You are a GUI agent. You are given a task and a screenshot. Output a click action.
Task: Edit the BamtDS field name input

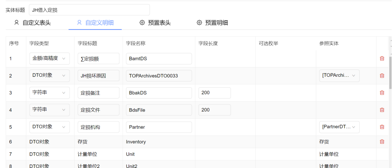[159, 59]
